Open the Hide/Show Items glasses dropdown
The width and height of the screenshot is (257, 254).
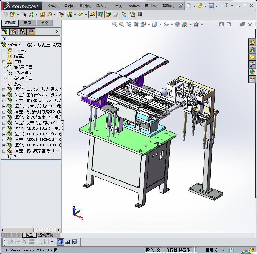pos(172,25)
